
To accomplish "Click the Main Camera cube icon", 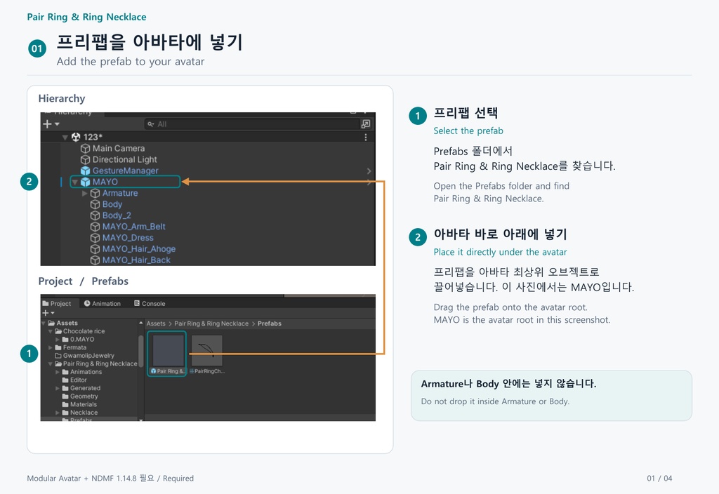I will (x=85, y=149).
